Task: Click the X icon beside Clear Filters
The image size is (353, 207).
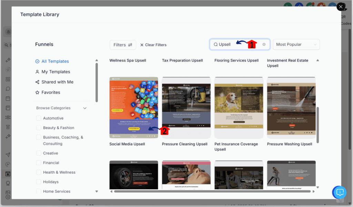Action: (142, 45)
